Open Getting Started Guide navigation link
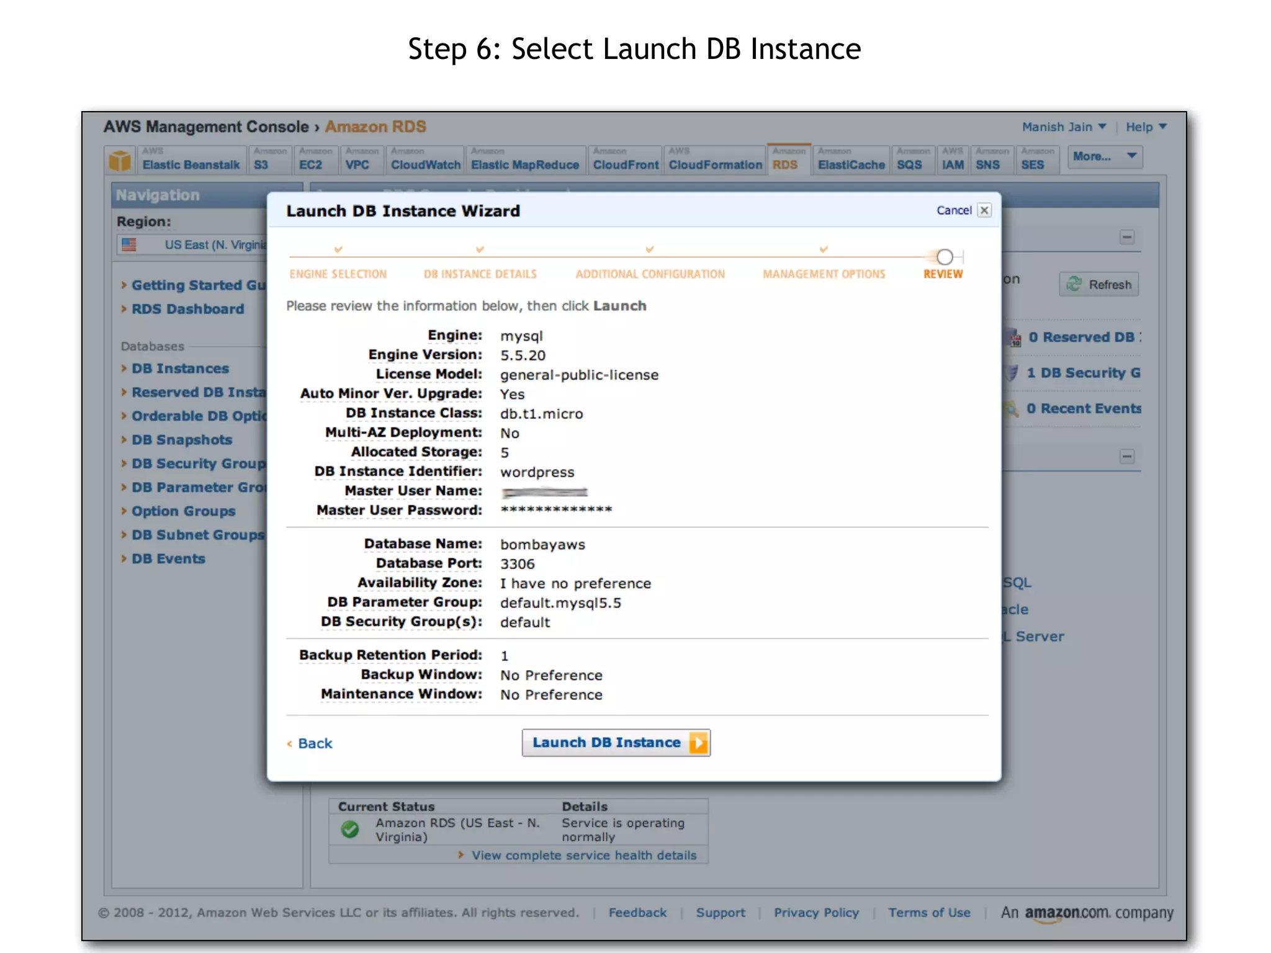Screen dimensions: 1271x953 coord(198,285)
